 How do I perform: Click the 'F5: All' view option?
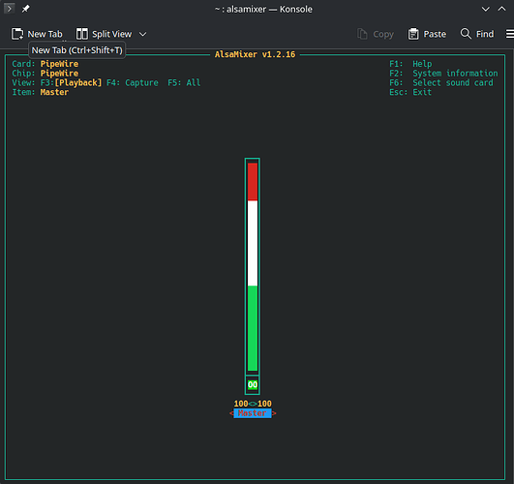[x=184, y=82]
